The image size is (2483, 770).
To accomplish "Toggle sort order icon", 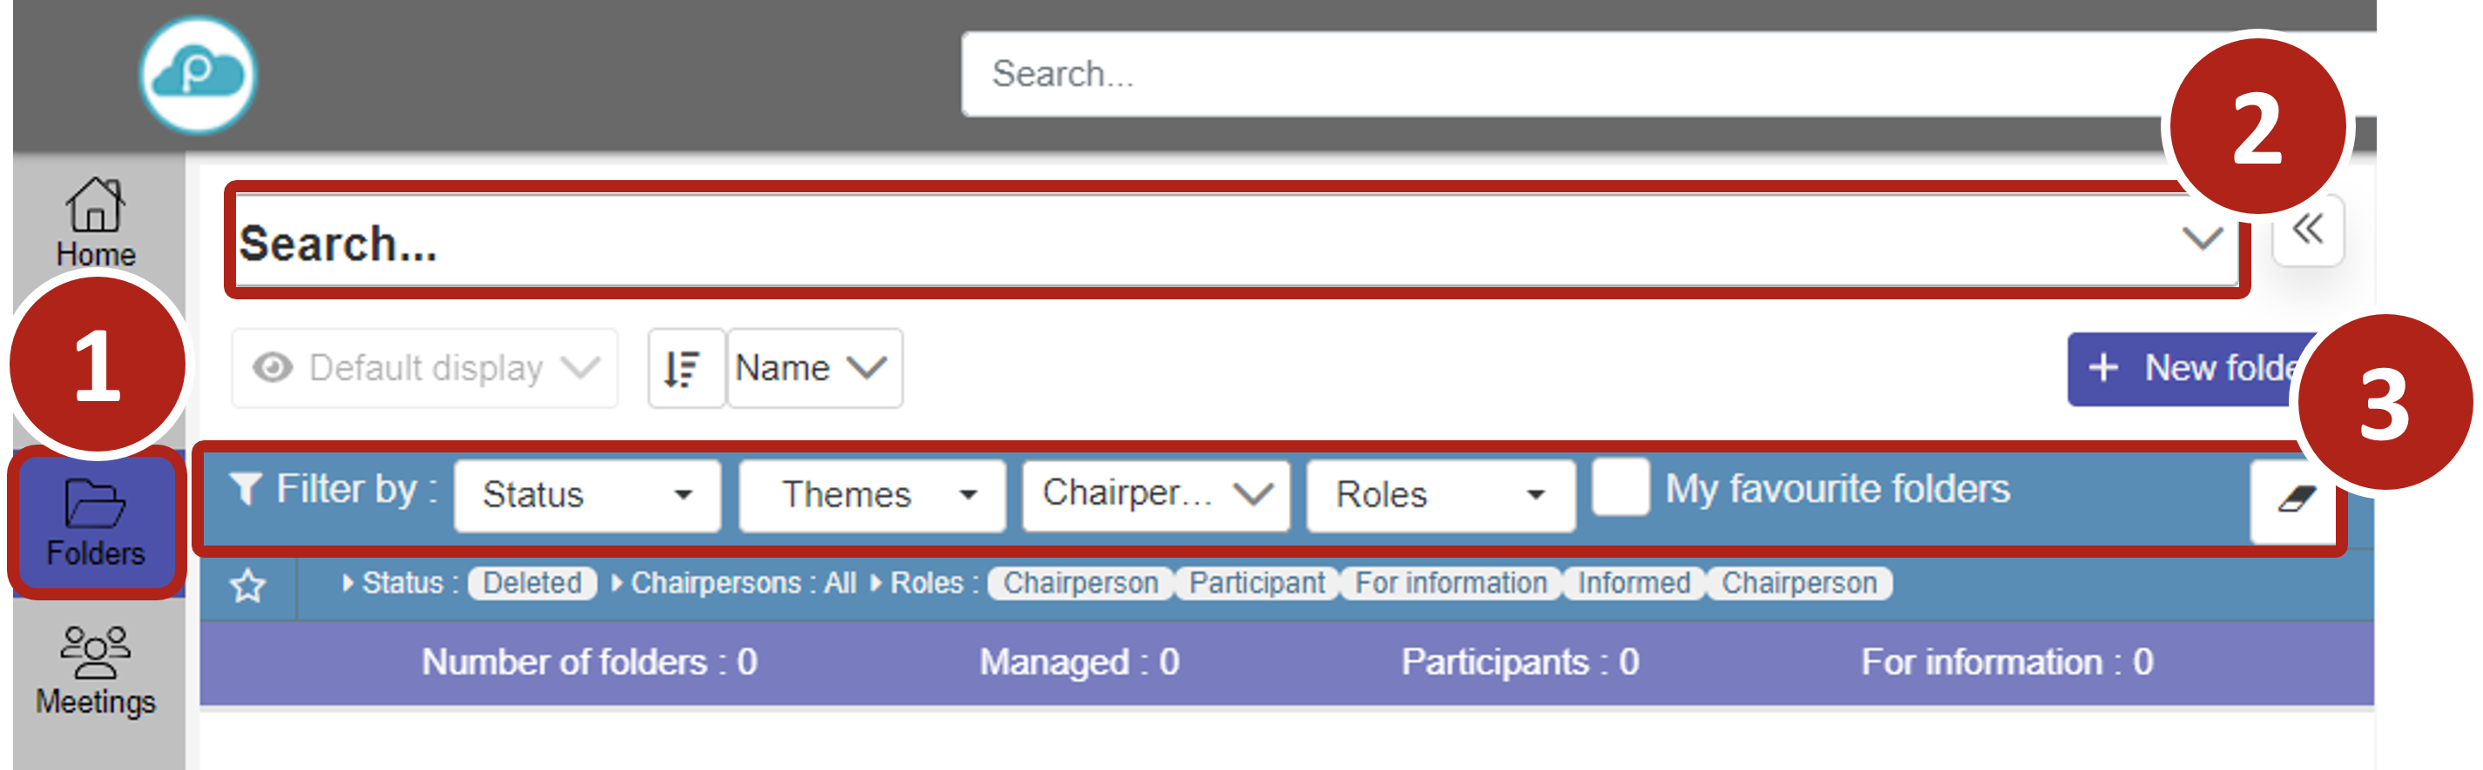I will coord(685,368).
